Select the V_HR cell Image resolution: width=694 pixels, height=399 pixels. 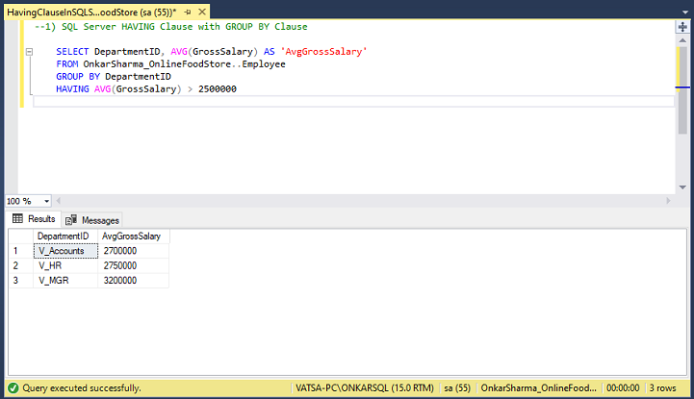tap(65, 266)
